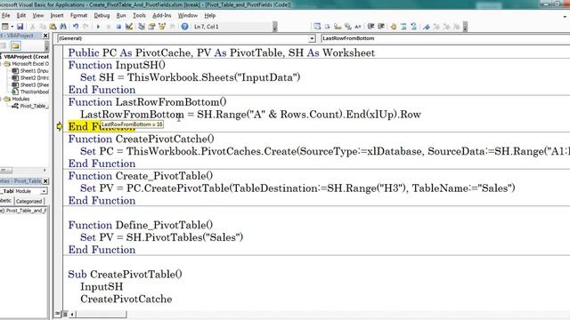Open the File menu
Screen dimensions: 570x320
(x=6, y=16)
